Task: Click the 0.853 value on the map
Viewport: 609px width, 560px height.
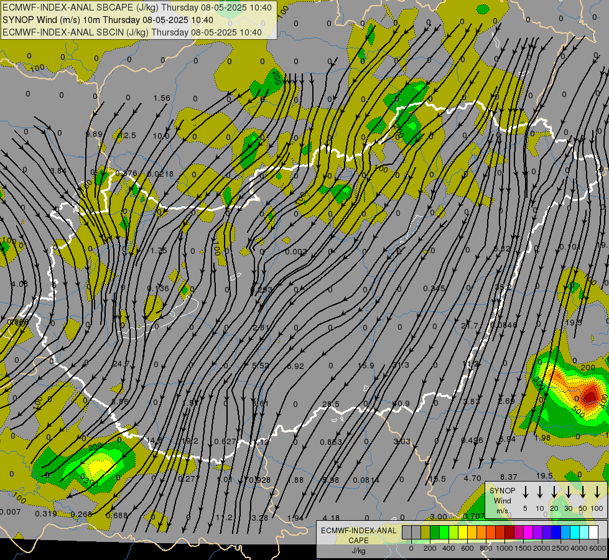Action: pos(331,442)
